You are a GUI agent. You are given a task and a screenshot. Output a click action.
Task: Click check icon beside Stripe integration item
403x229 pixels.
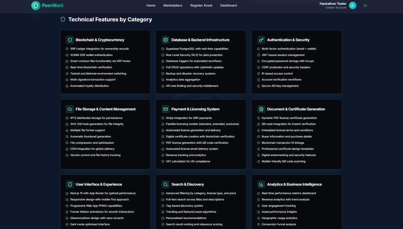[x=162, y=118]
